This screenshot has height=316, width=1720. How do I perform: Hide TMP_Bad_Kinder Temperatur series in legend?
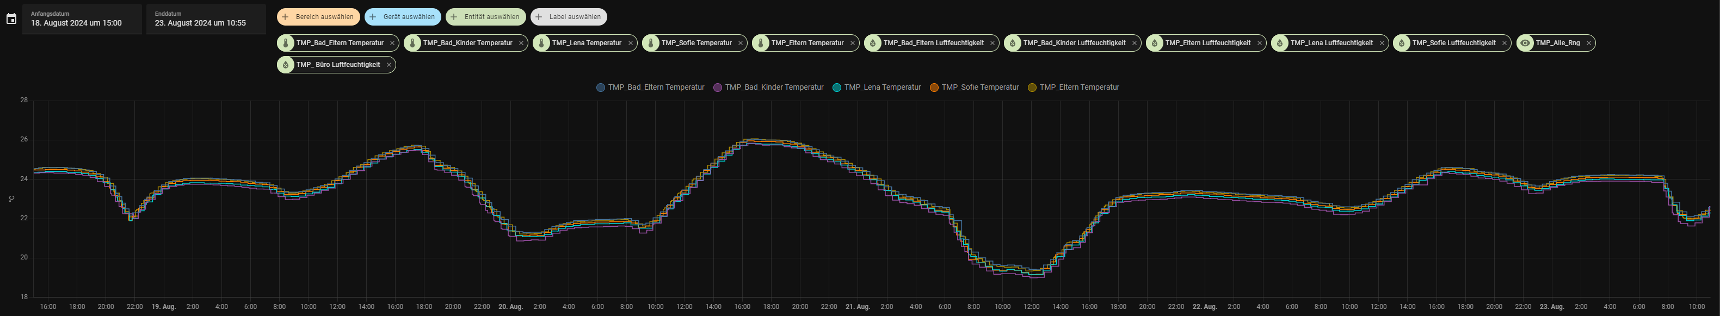(768, 88)
